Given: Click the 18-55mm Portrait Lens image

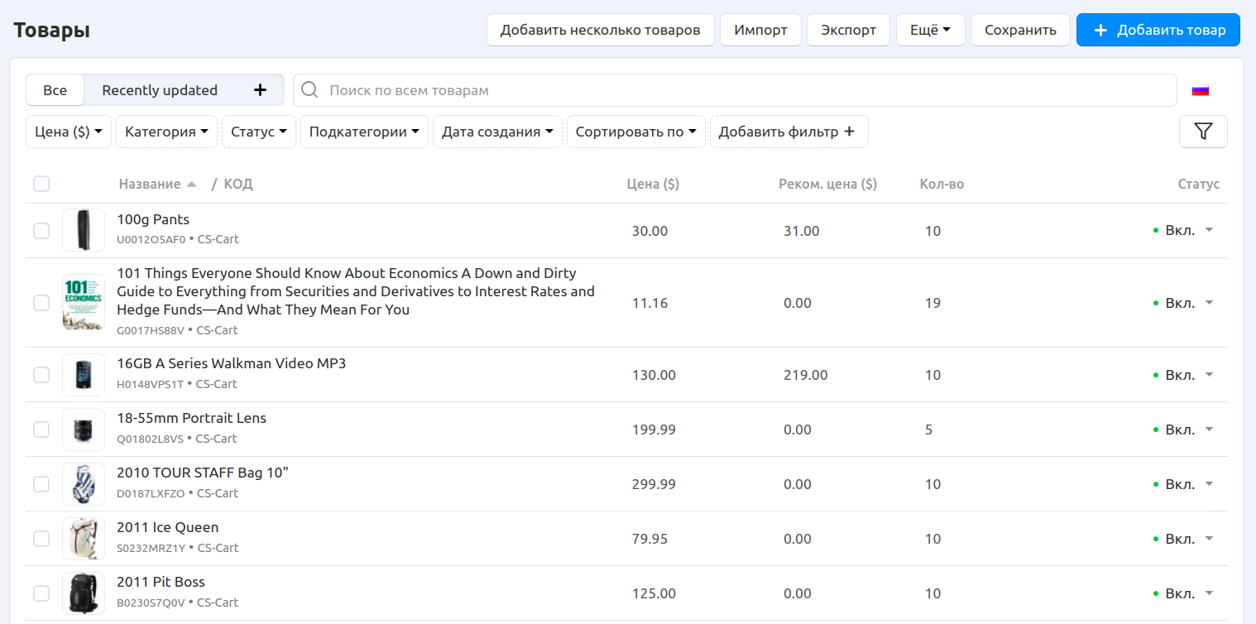Looking at the screenshot, I should click(x=84, y=430).
